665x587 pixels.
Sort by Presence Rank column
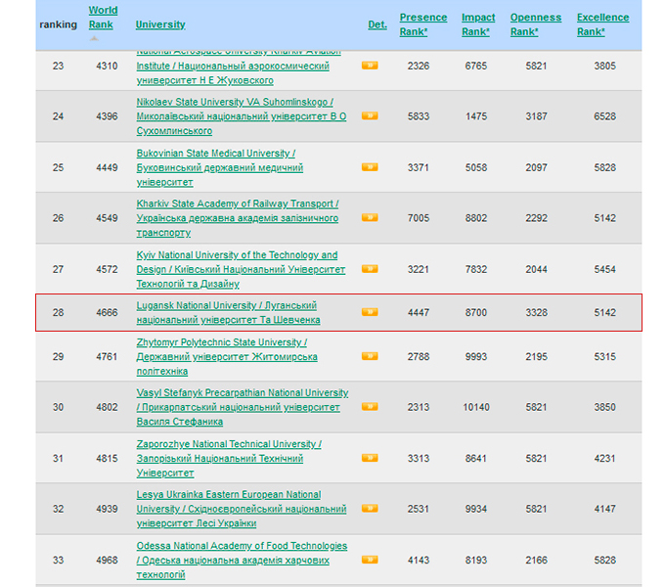pos(423,24)
